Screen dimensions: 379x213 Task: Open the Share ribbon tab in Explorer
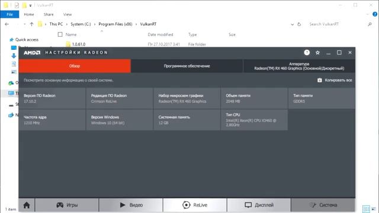point(49,14)
